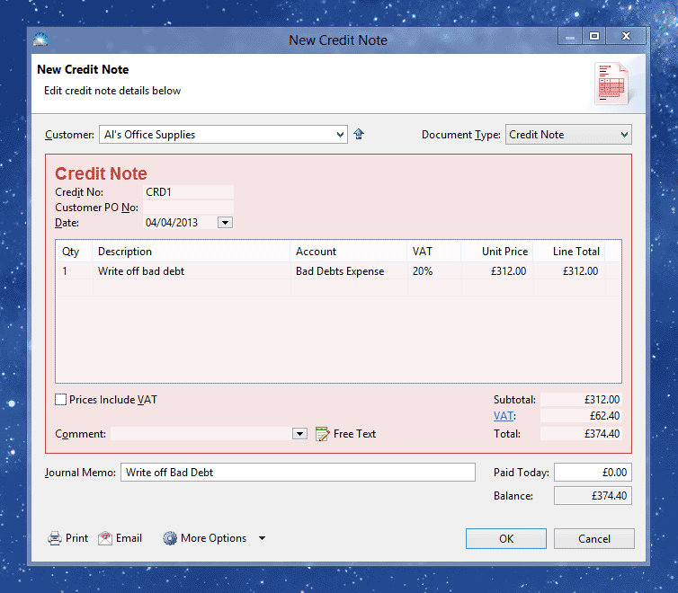Click the credit note document icon
Viewport: 678px width, 593px height.
click(x=611, y=84)
